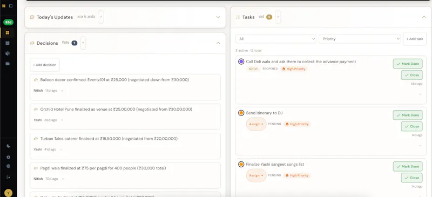Click the green 83d countdown badge

8,22
